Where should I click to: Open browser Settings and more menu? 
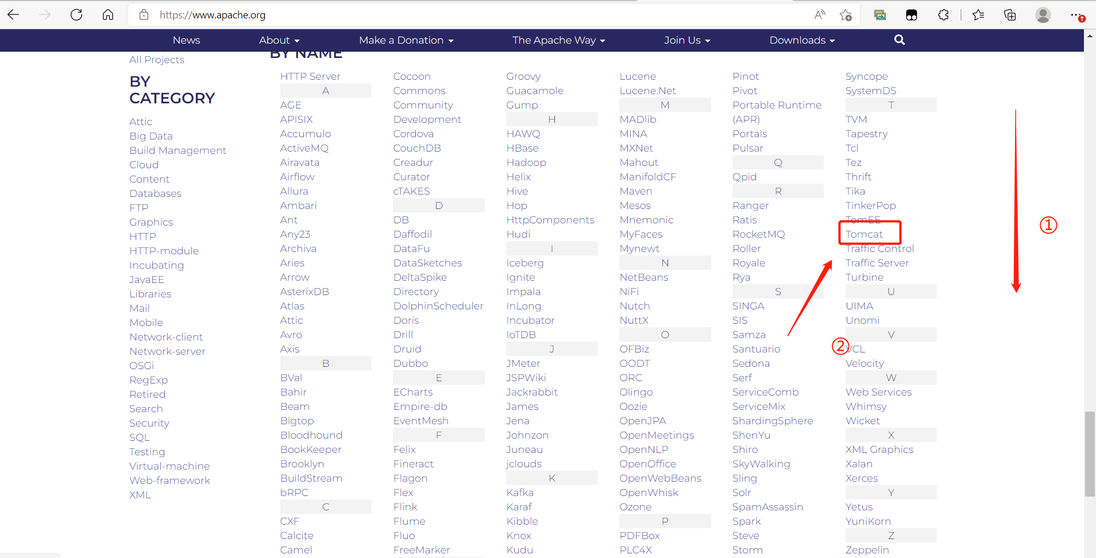point(1077,15)
